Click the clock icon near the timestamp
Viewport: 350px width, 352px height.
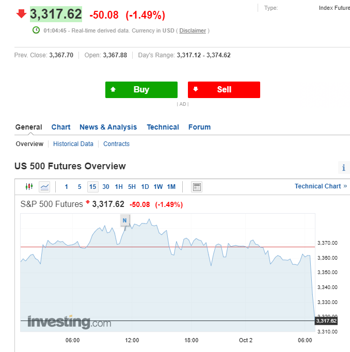coord(36,30)
